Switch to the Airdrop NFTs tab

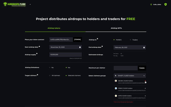(116, 28)
